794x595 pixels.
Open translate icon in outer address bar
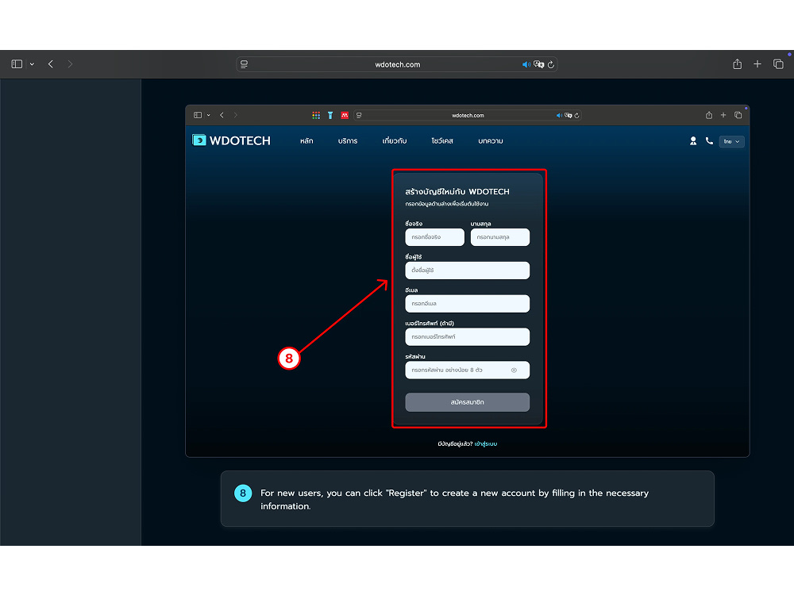(x=539, y=64)
